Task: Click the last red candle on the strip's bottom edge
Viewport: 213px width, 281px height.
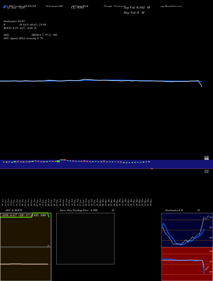Action: pos(152,169)
